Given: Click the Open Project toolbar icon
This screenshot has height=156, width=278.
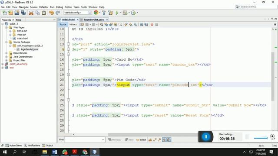Looking at the screenshot, I should point(17,13).
